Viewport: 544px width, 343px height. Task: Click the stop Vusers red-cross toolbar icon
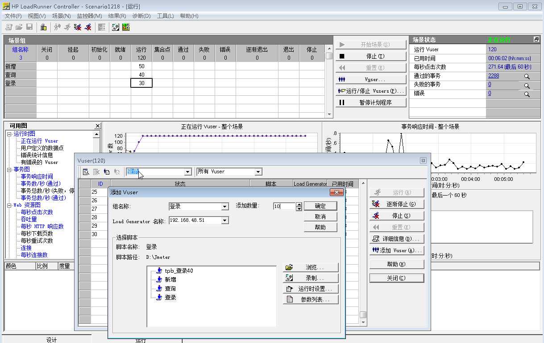[88, 27]
